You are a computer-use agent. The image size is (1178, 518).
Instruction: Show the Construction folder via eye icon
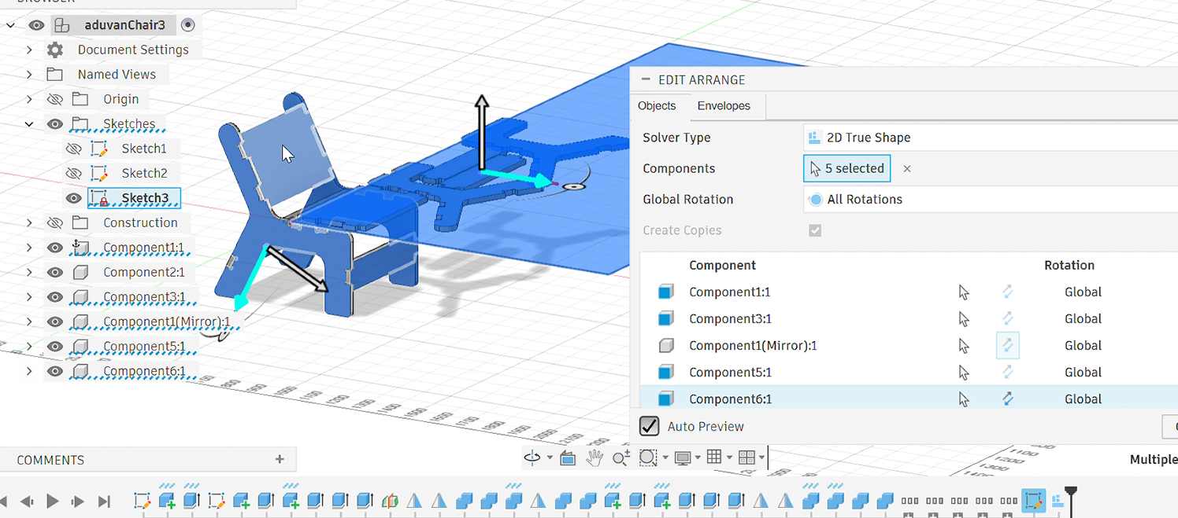(54, 222)
